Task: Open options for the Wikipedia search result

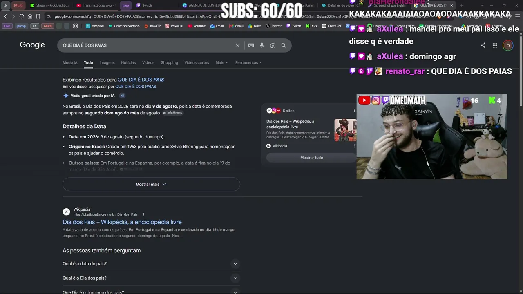Action: pyautogui.click(x=143, y=214)
